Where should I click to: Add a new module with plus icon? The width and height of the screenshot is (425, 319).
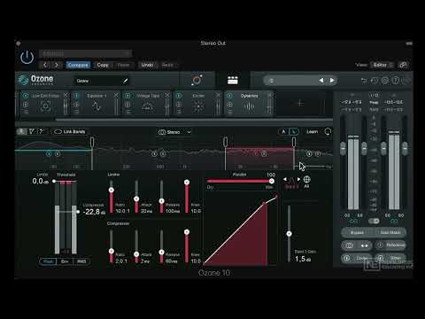[300, 103]
